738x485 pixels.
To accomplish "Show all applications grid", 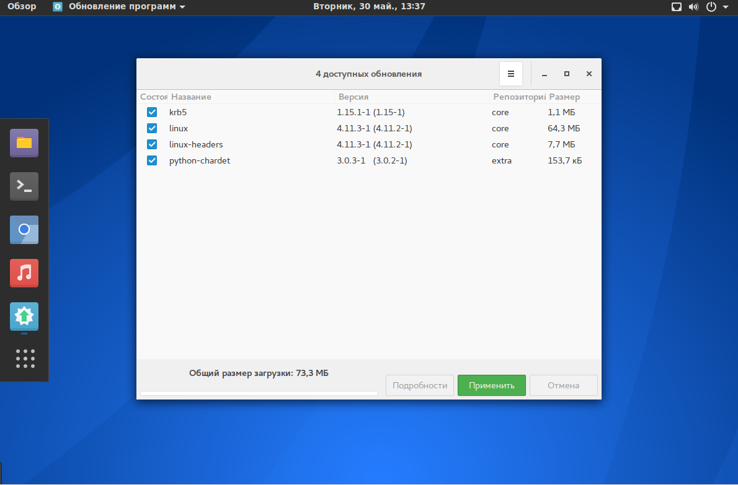I will tap(25, 359).
